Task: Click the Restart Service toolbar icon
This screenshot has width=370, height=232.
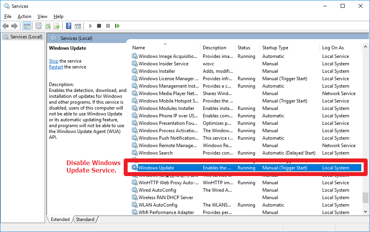Action: click(117, 26)
